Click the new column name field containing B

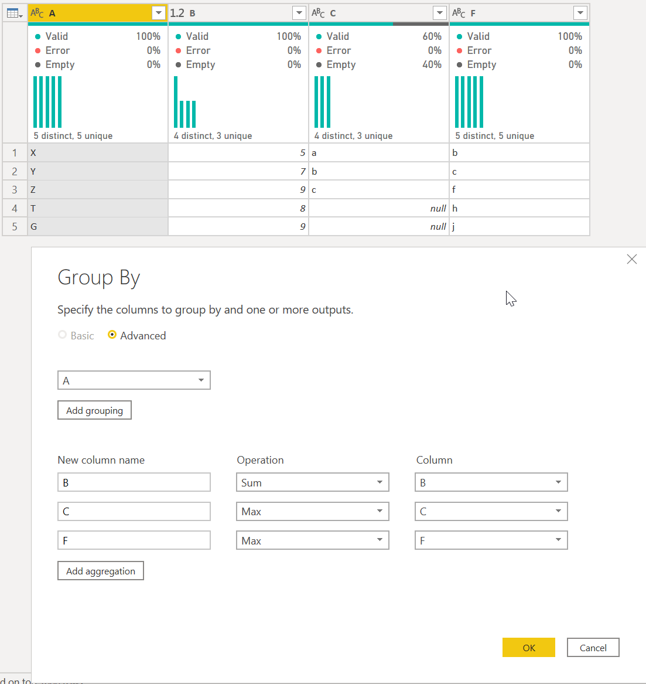coord(134,482)
